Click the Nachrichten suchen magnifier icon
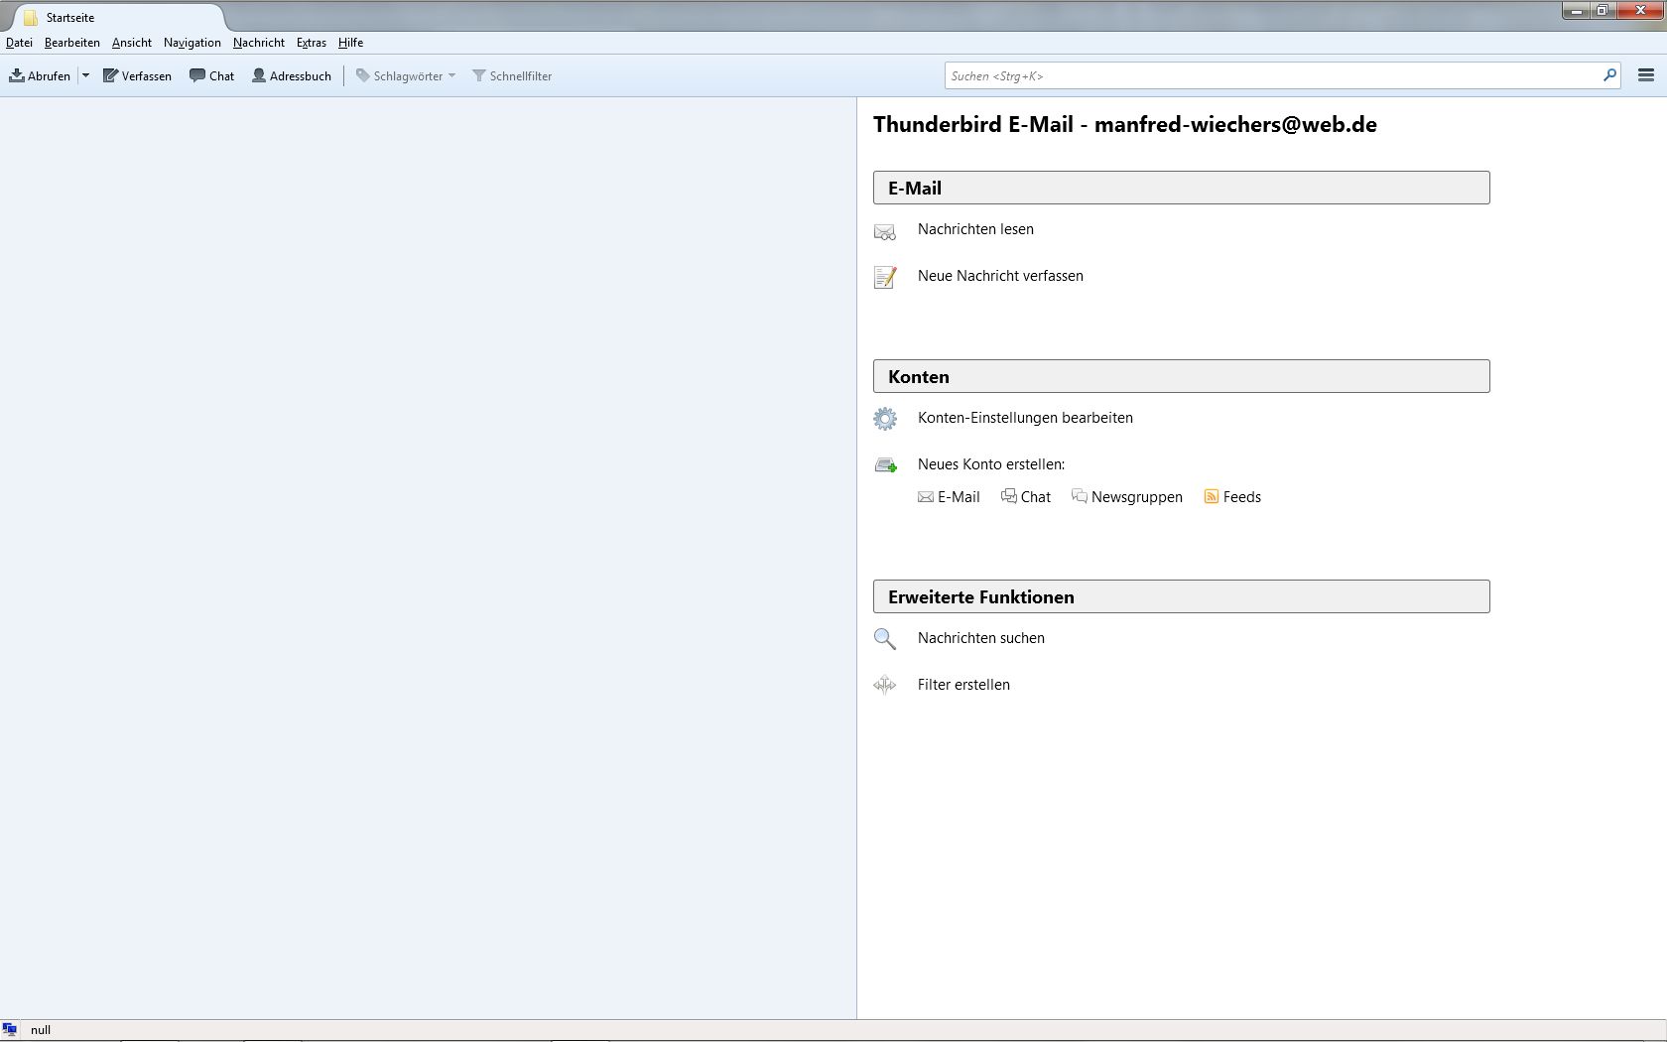 (885, 639)
